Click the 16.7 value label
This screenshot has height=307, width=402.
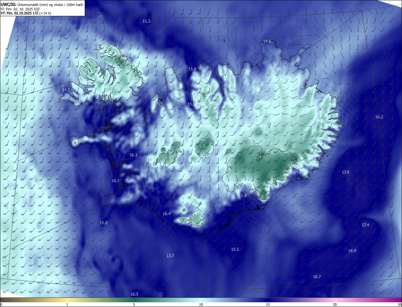(x=317, y=277)
